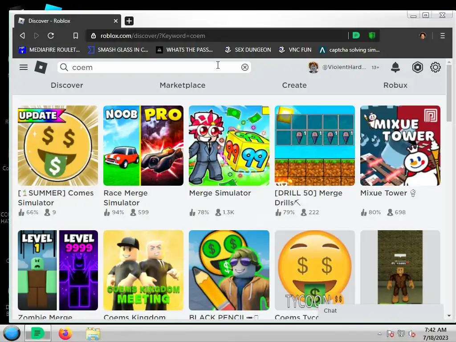Go back with the browser back arrow

[22, 36]
